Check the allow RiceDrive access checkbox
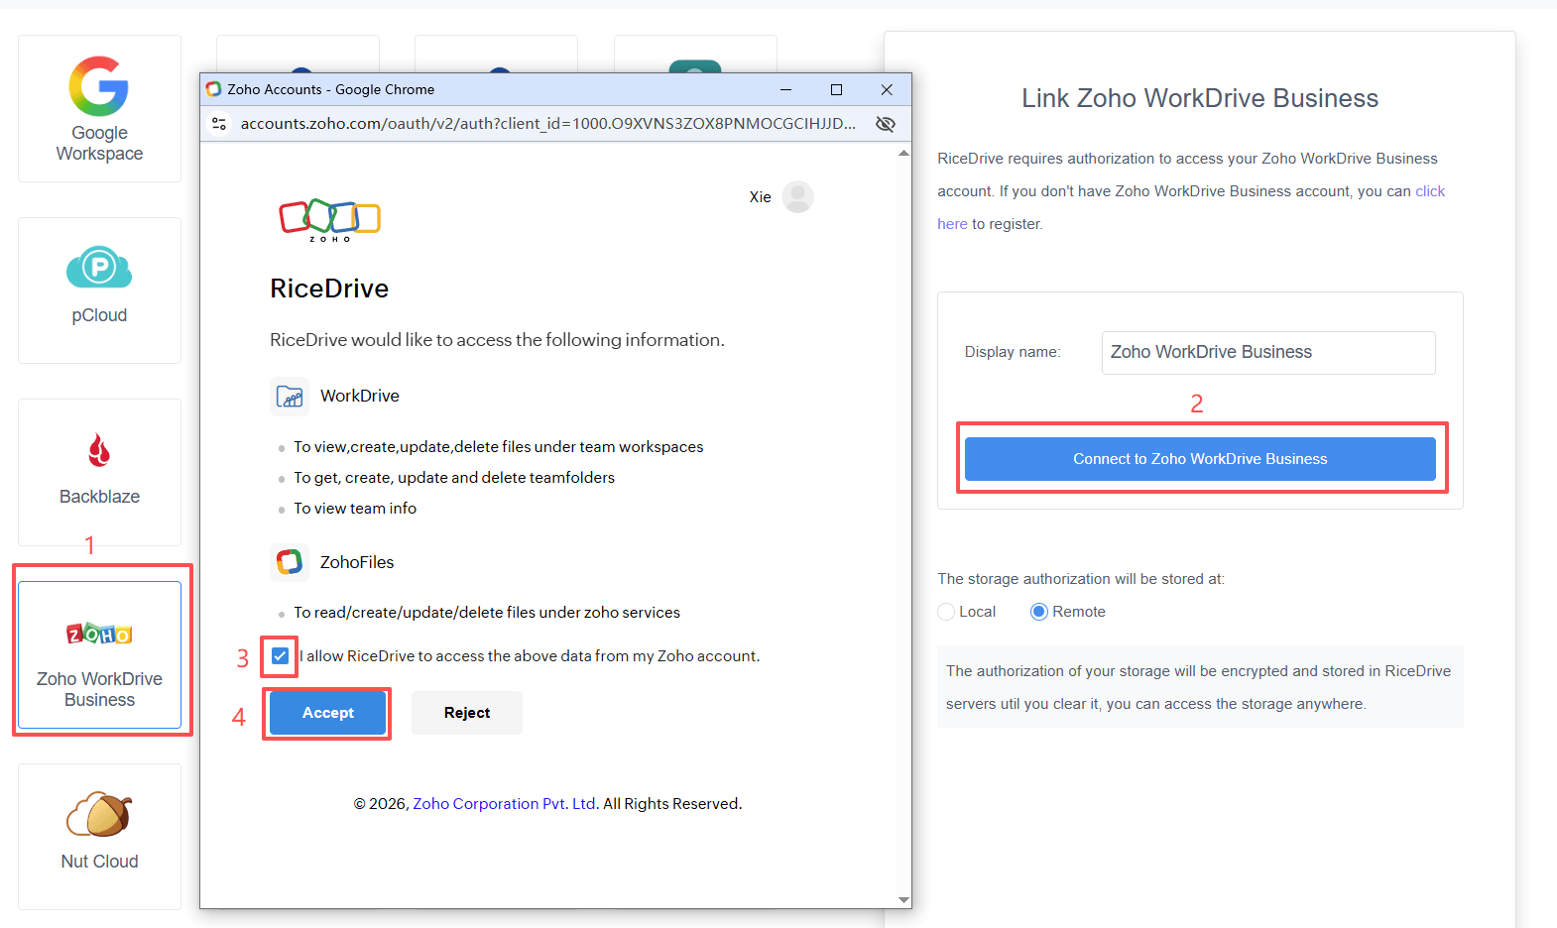 click(x=281, y=655)
